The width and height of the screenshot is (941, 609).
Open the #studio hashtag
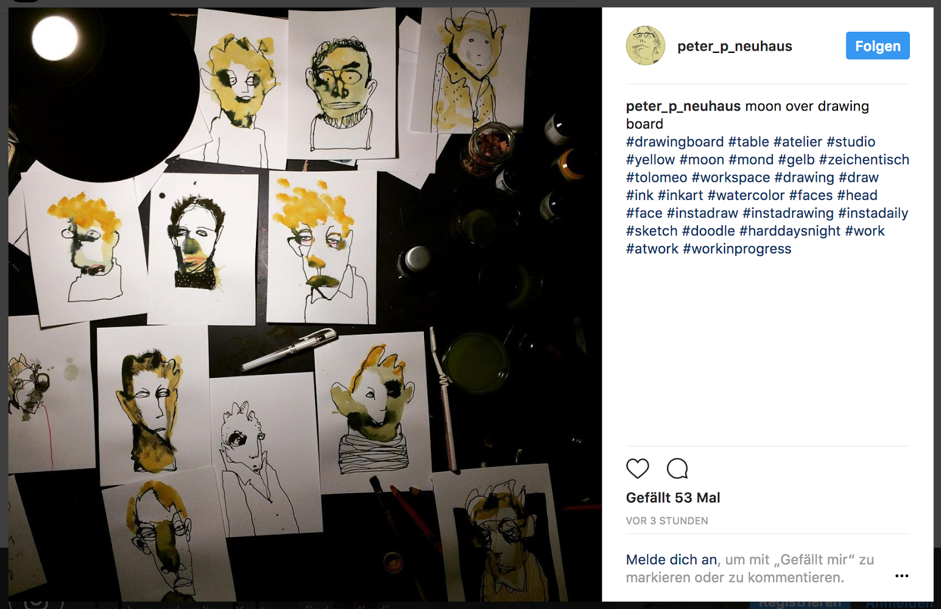pyautogui.click(x=850, y=142)
